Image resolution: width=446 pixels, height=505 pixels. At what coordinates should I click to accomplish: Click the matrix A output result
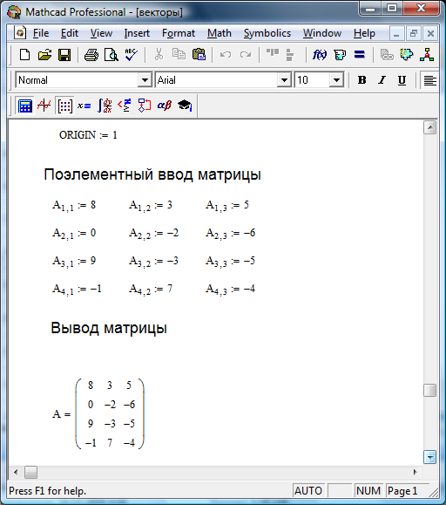[98, 413]
